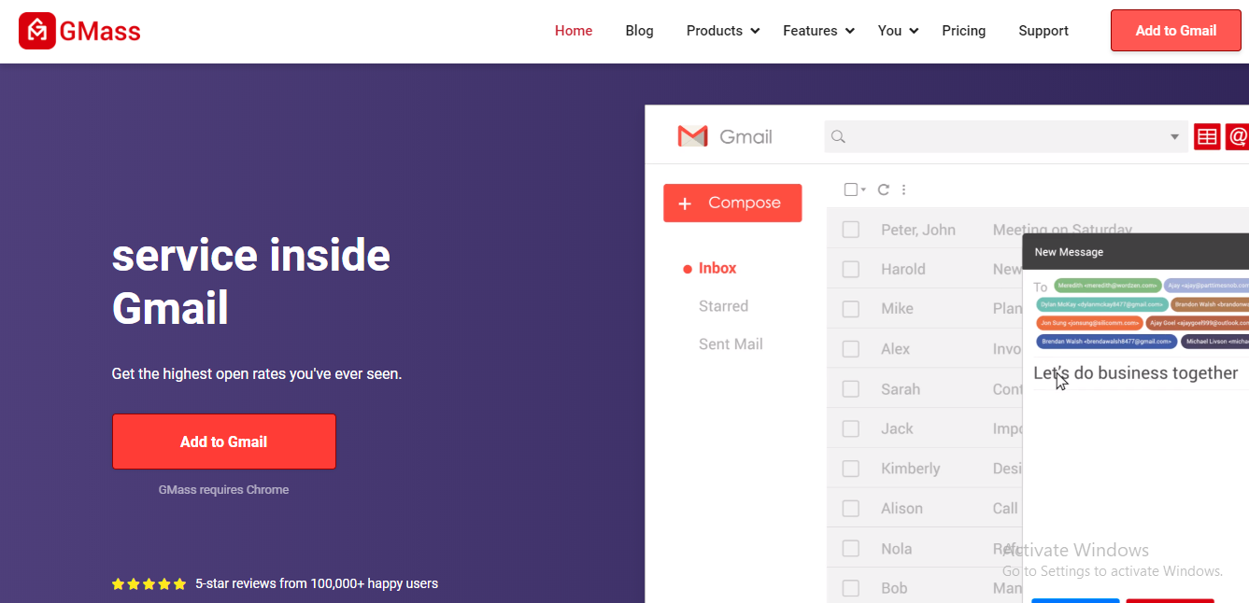Screen dimensions: 1249x603
Task: Click the GMass wordmark
Action: (100, 32)
